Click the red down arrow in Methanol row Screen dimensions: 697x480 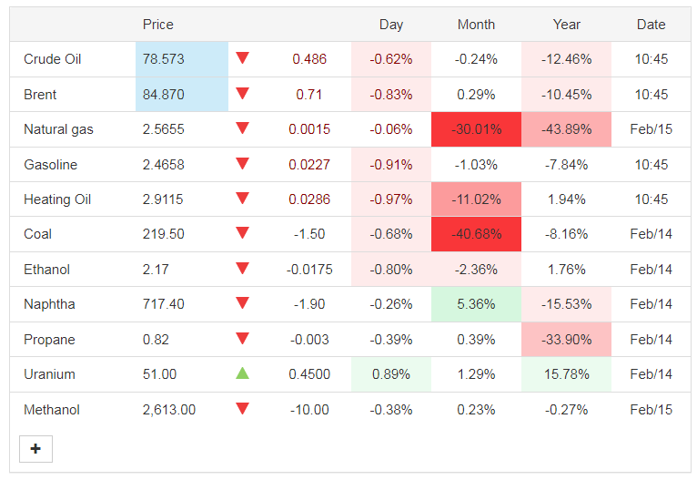click(x=242, y=409)
